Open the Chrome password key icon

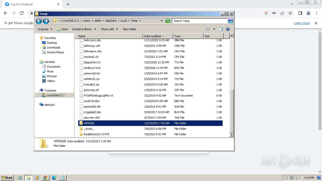[274, 13]
